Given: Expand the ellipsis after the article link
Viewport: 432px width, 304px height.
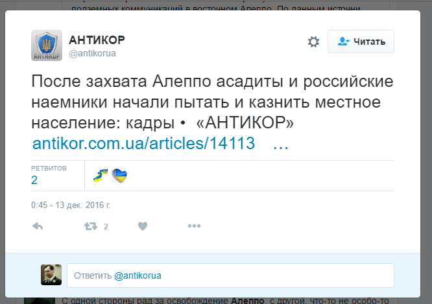Looking at the screenshot, I should tap(281, 144).
